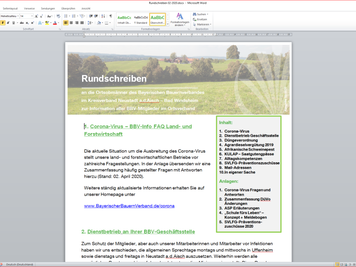This screenshot has height=267, width=356.
Task: Toggle subscript formatting
Action: [27, 23]
